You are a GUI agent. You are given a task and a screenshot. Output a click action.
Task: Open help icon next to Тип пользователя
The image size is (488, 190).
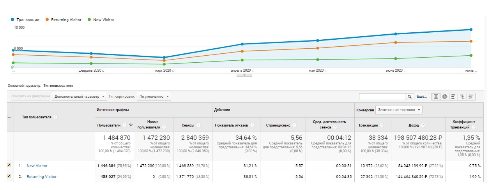pos(55,117)
